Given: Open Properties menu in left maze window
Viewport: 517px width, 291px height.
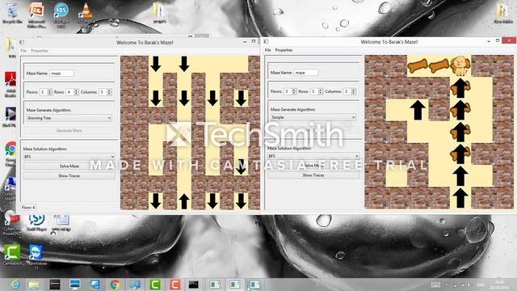Looking at the screenshot, I should (40, 51).
